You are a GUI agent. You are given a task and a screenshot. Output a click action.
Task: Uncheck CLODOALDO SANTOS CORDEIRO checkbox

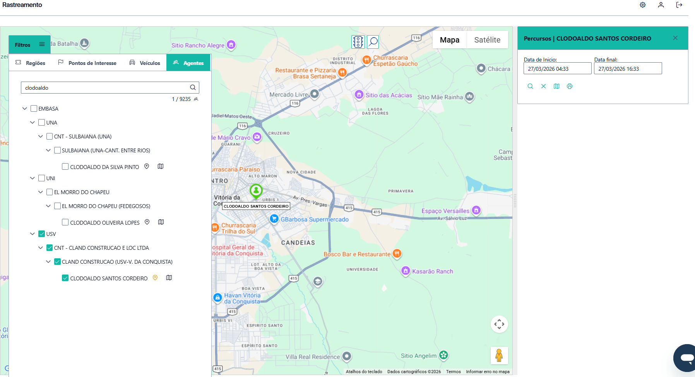coord(65,278)
